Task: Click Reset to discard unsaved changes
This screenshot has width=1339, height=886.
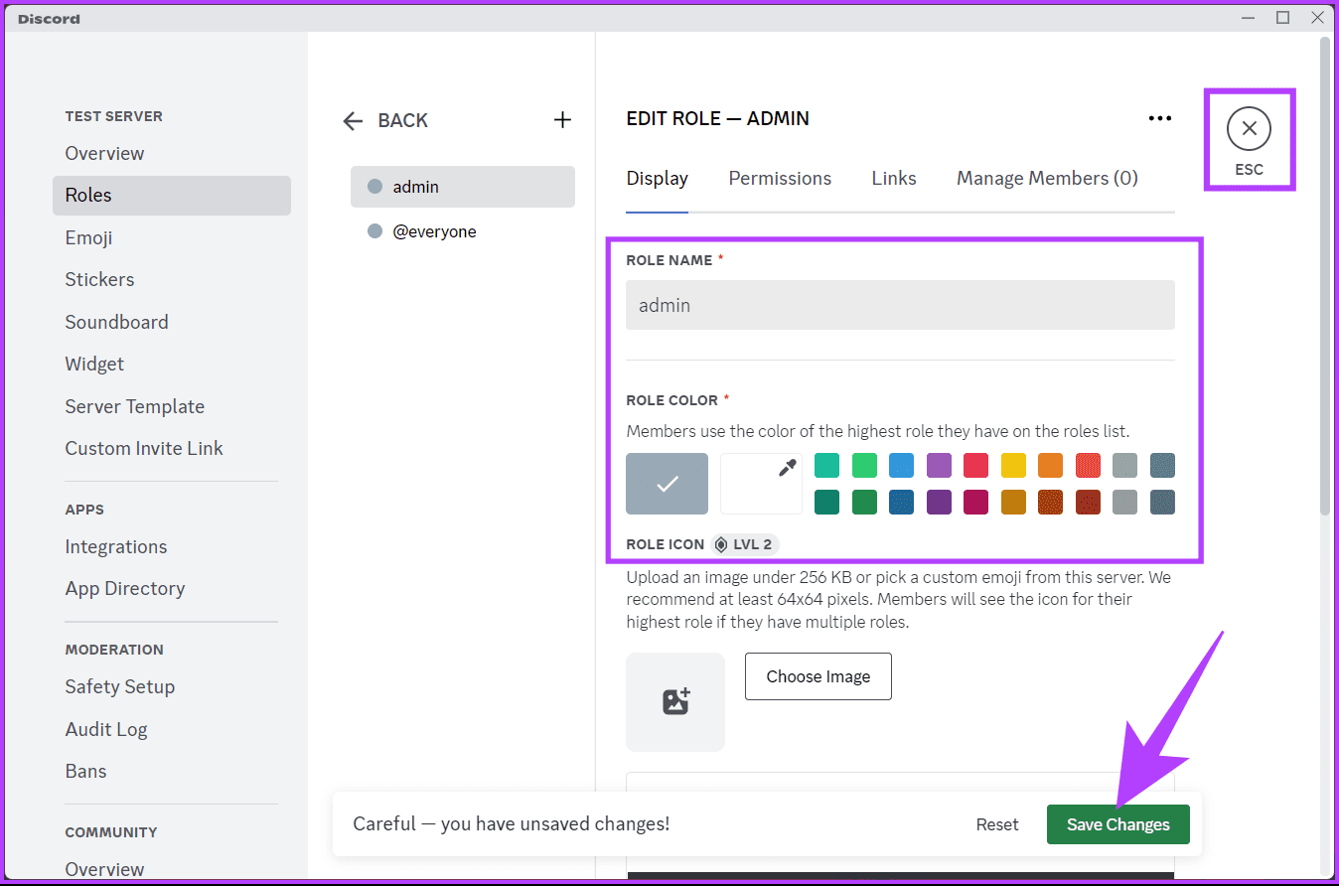Action: (x=996, y=824)
